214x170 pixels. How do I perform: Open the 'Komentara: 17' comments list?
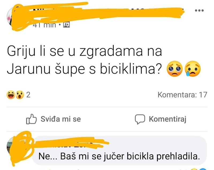coord(182,95)
